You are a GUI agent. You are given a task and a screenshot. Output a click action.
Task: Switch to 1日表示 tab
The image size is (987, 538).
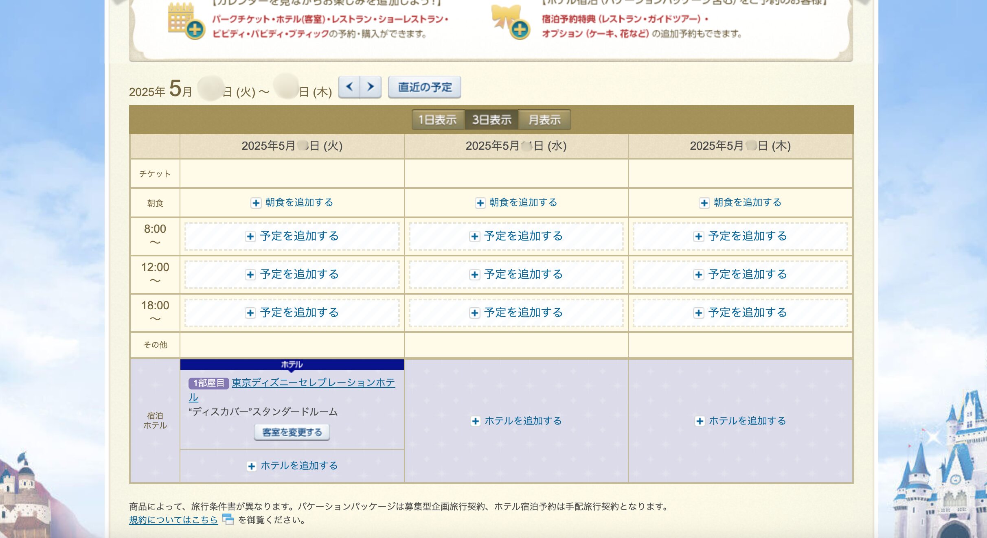(438, 120)
